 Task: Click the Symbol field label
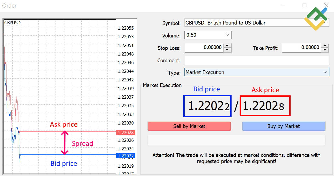(171, 23)
